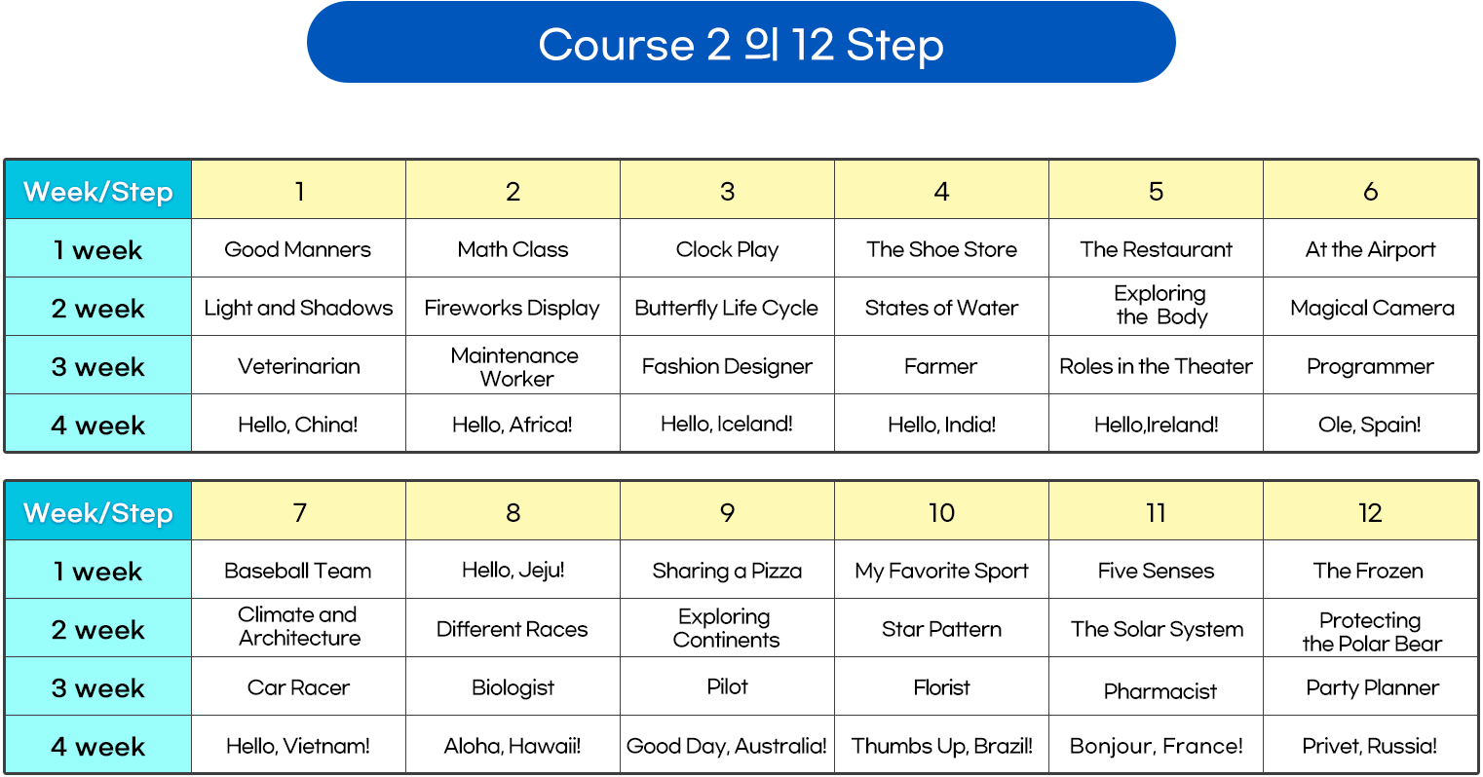Click the 3 week row in lower table

[98, 687]
